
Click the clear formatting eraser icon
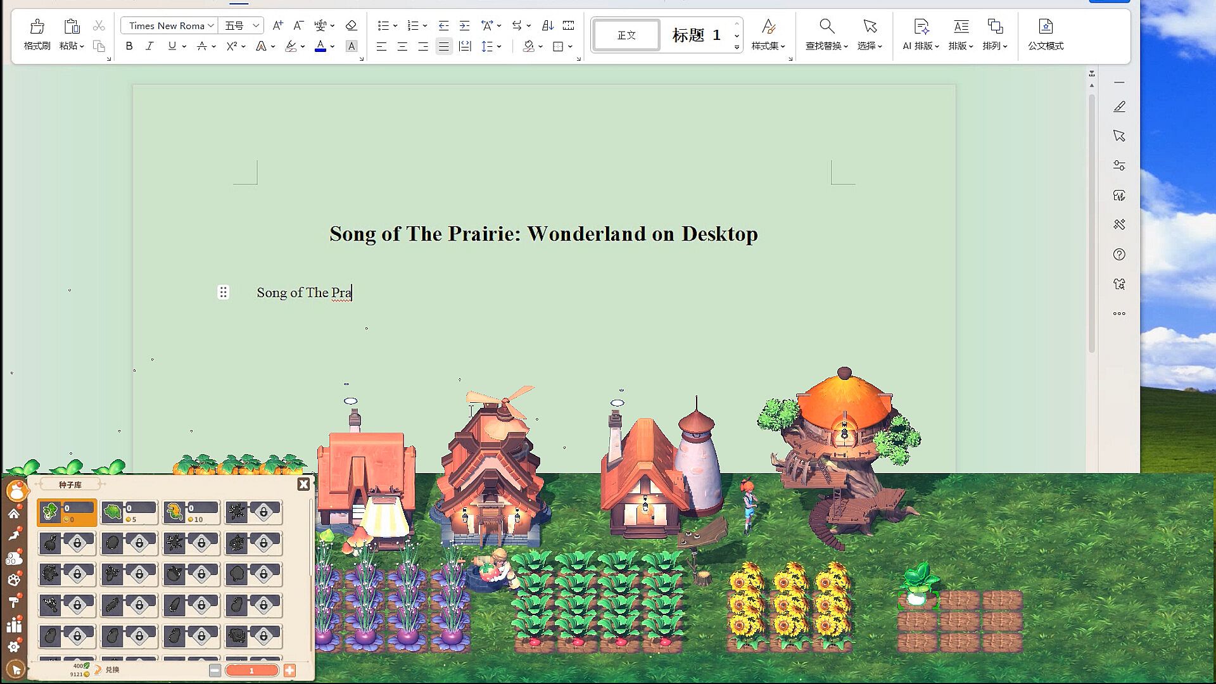tap(351, 25)
